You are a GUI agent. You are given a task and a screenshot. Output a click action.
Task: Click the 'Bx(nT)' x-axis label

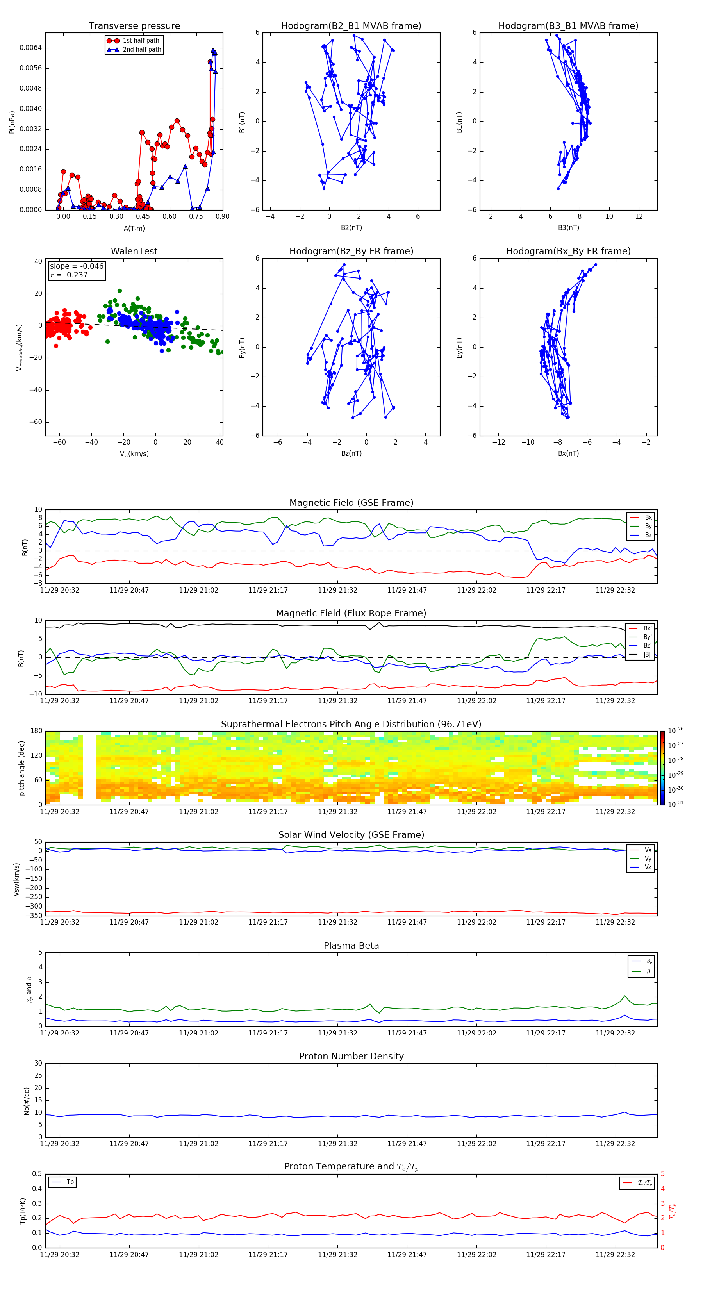tap(568, 453)
